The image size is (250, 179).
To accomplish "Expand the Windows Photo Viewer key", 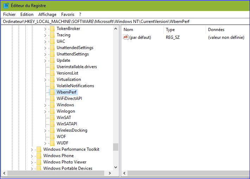I will pos(32,162).
